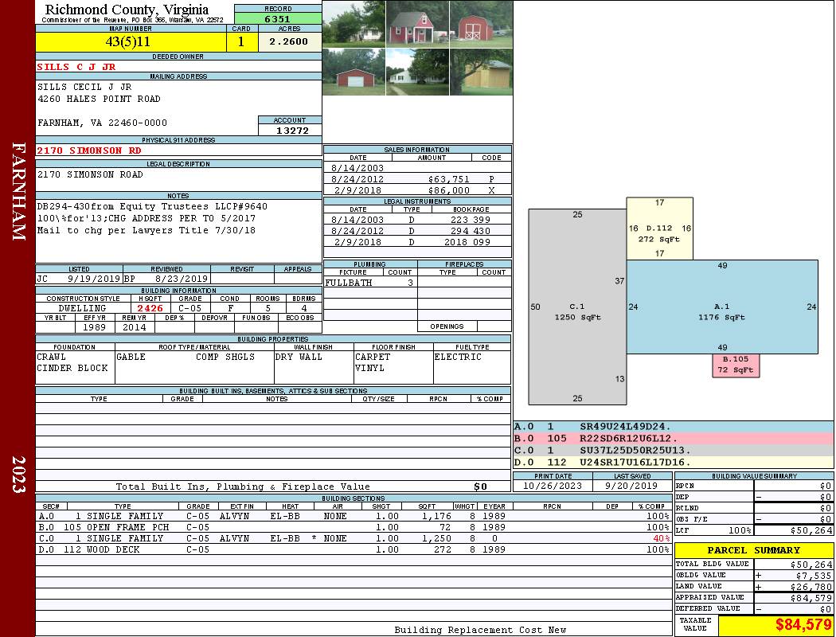Click the physical address 2170 SIMONSON RD
The width and height of the screenshot is (836, 637).
pyautogui.click(x=89, y=150)
